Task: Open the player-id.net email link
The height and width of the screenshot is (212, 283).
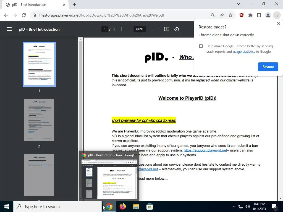Action: point(148,169)
